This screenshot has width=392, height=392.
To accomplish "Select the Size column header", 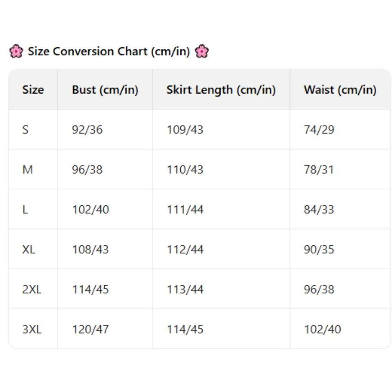I will coord(33,90).
